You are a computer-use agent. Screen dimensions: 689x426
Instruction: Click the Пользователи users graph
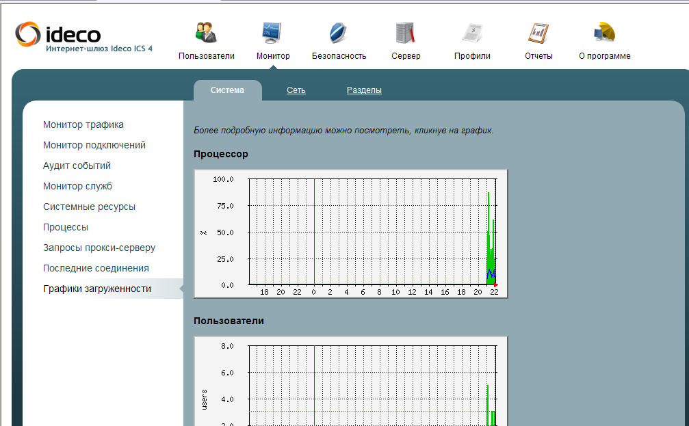point(350,381)
